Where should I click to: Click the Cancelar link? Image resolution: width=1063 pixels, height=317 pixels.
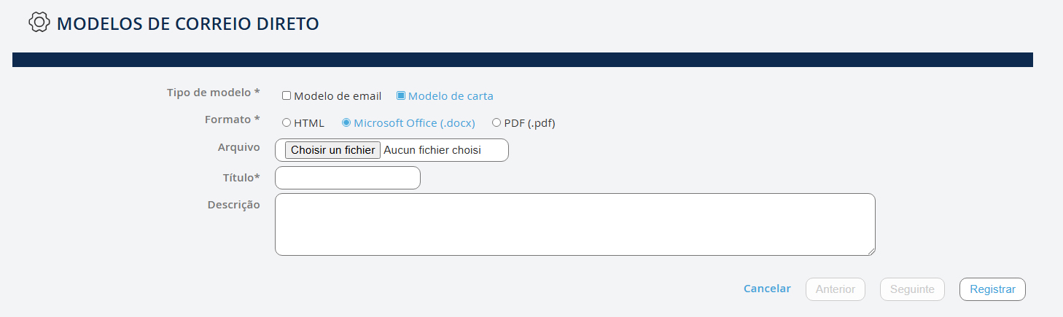(x=767, y=289)
